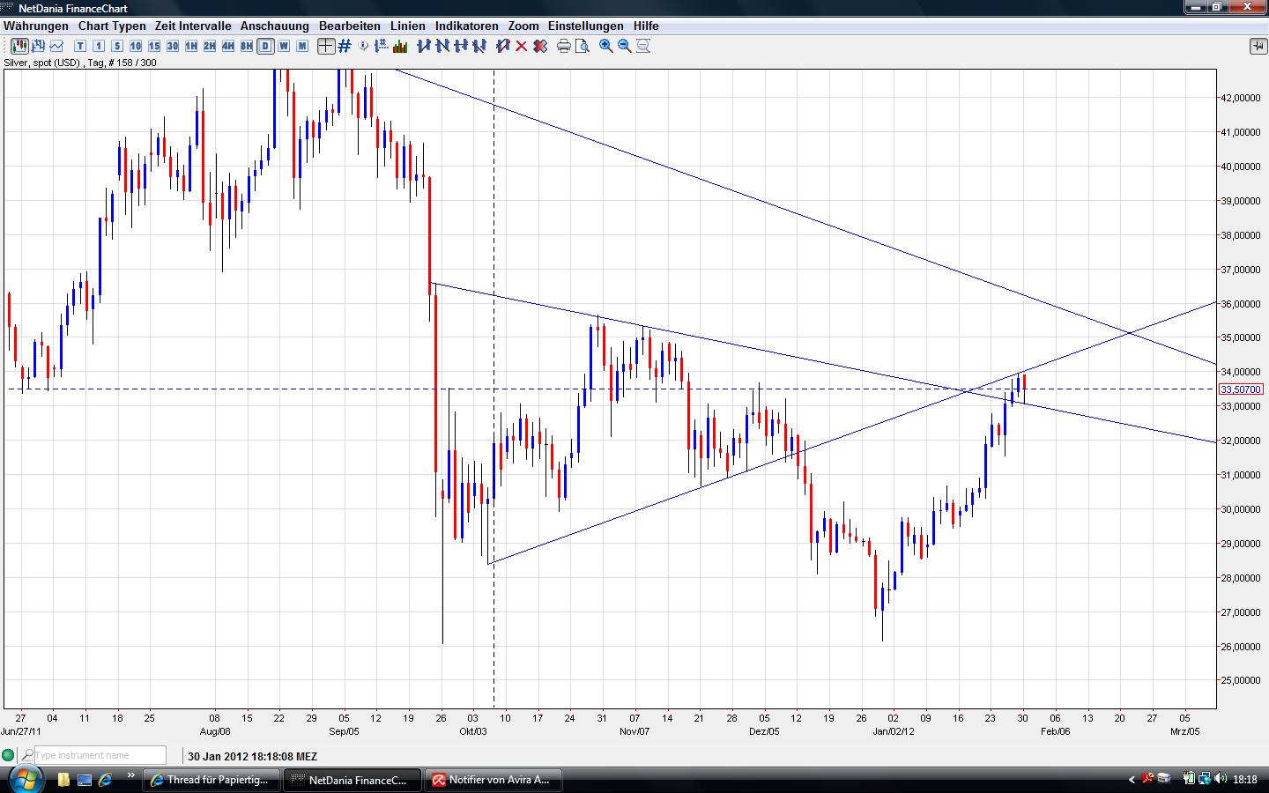Click the single red X delete icon
Screen dimensions: 1269x793
tap(522, 46)
